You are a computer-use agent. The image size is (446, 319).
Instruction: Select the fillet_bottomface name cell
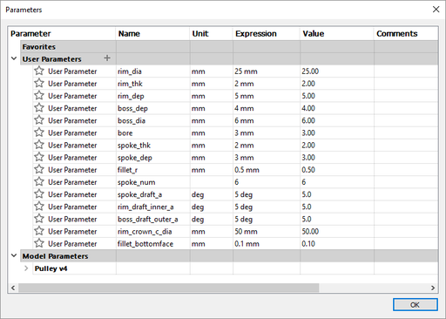153,244
